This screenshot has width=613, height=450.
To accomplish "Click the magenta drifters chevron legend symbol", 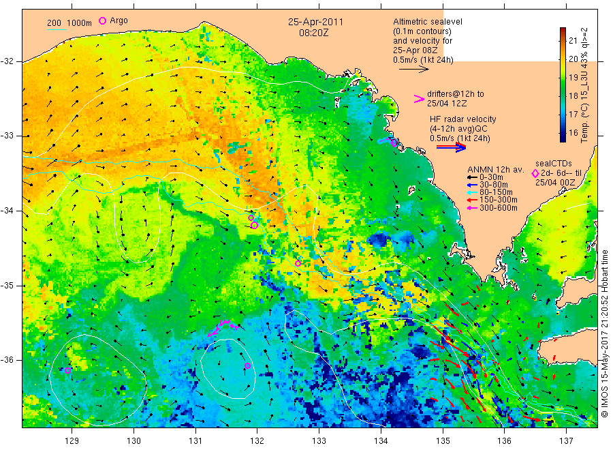I will pos(419,99).
